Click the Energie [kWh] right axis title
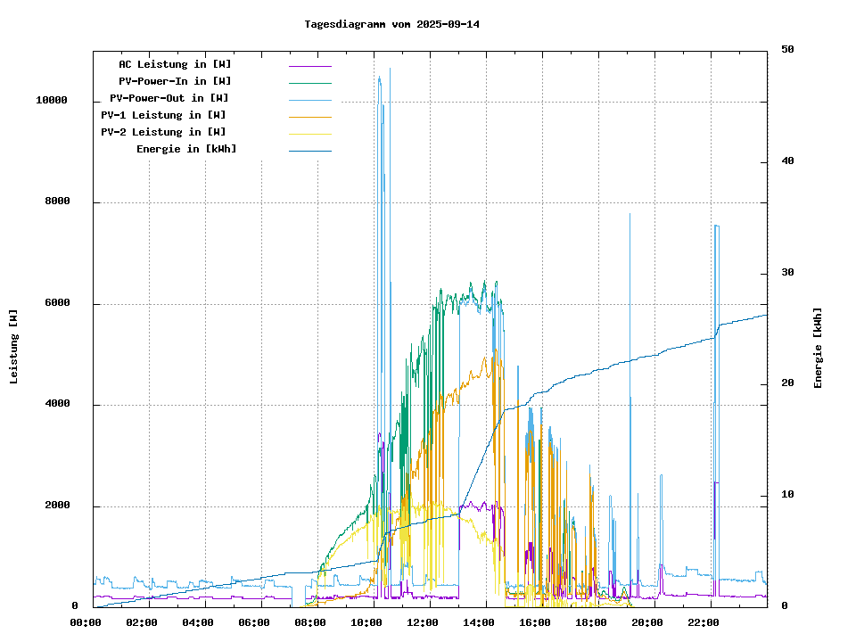Viewport: 856px width, 642px height. coord(818,348)
